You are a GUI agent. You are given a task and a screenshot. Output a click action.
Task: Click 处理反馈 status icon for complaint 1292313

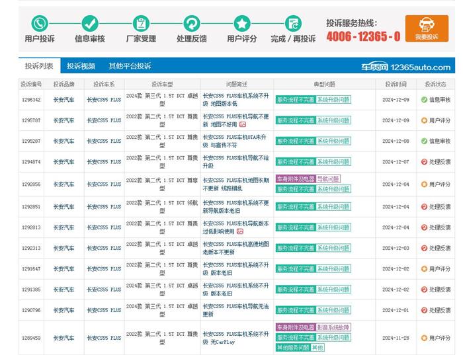(424, 248)
